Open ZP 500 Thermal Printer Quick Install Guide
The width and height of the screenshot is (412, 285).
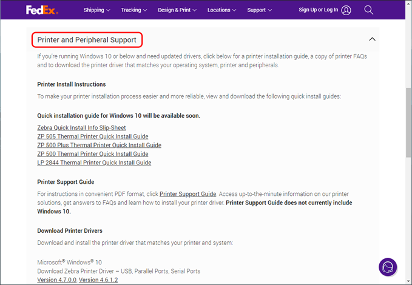click(92, 154)
